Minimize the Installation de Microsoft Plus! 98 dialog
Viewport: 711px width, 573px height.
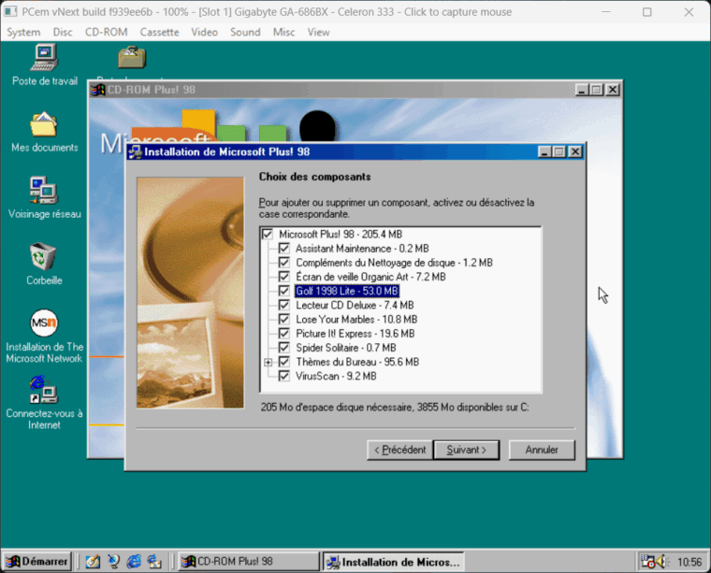544,152
